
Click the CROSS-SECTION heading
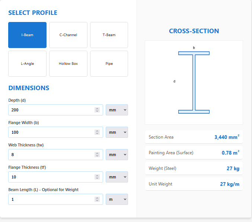[x=194, y=31]
